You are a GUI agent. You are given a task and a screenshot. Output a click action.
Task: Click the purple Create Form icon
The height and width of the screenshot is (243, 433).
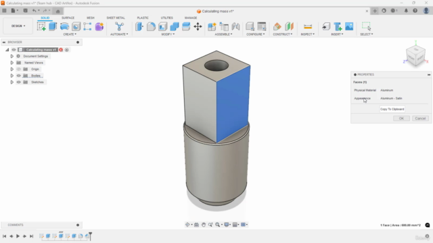99,26
